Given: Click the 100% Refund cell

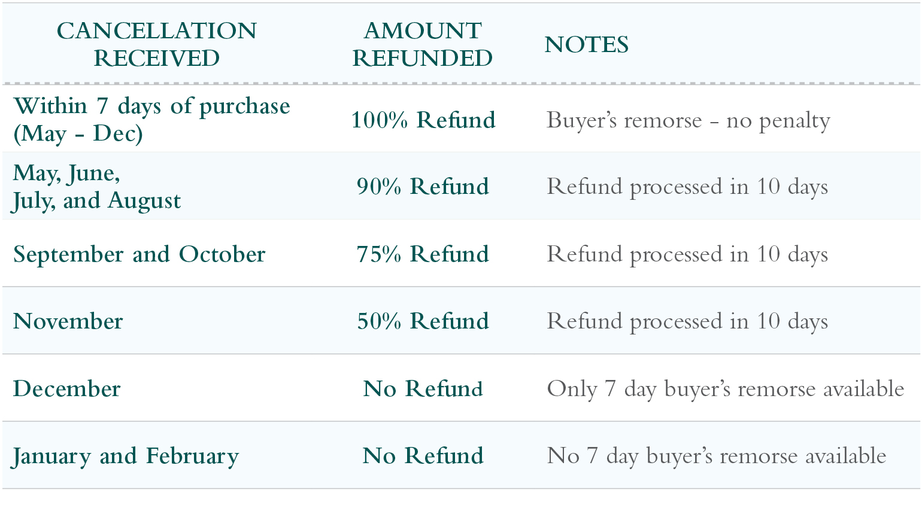Looking at the screenshot, I should (423, 120).
